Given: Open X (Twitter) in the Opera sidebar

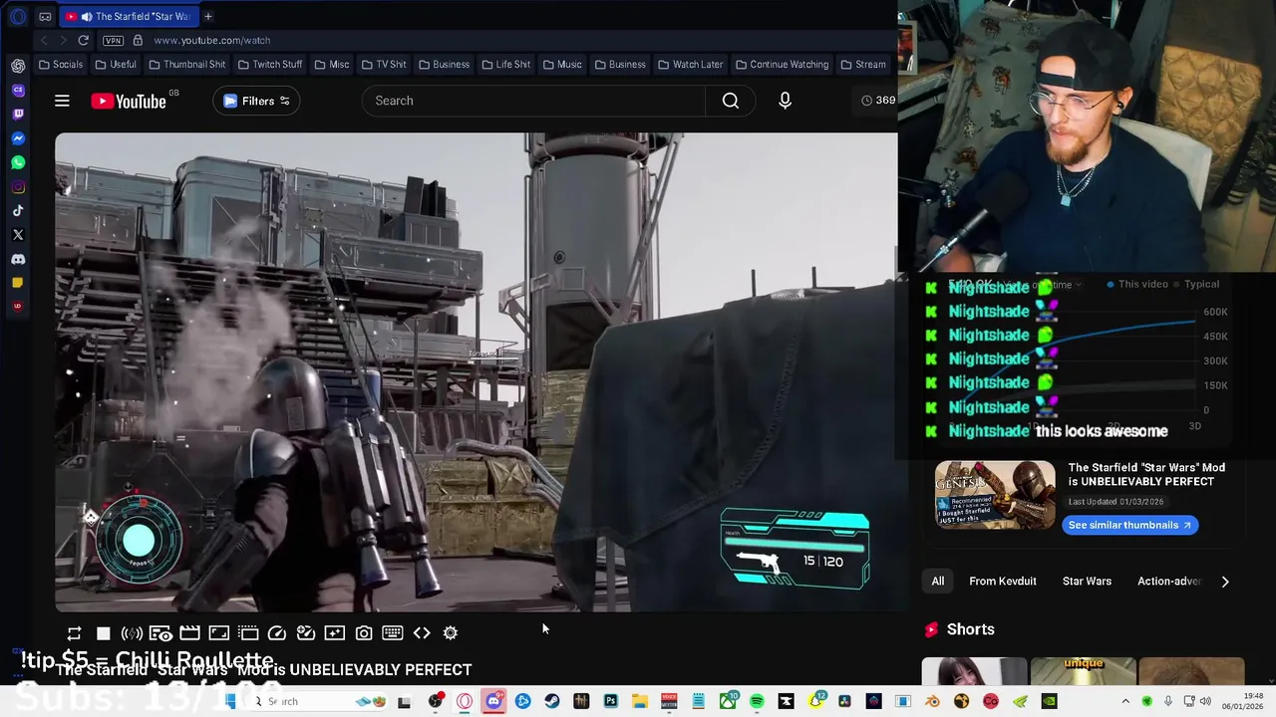Looking at the screenshot, I should point(18,235).
